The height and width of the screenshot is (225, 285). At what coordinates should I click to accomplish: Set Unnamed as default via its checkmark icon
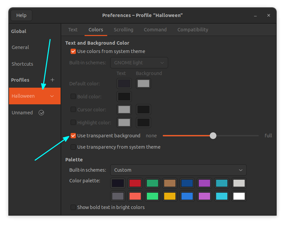[41, 113]
